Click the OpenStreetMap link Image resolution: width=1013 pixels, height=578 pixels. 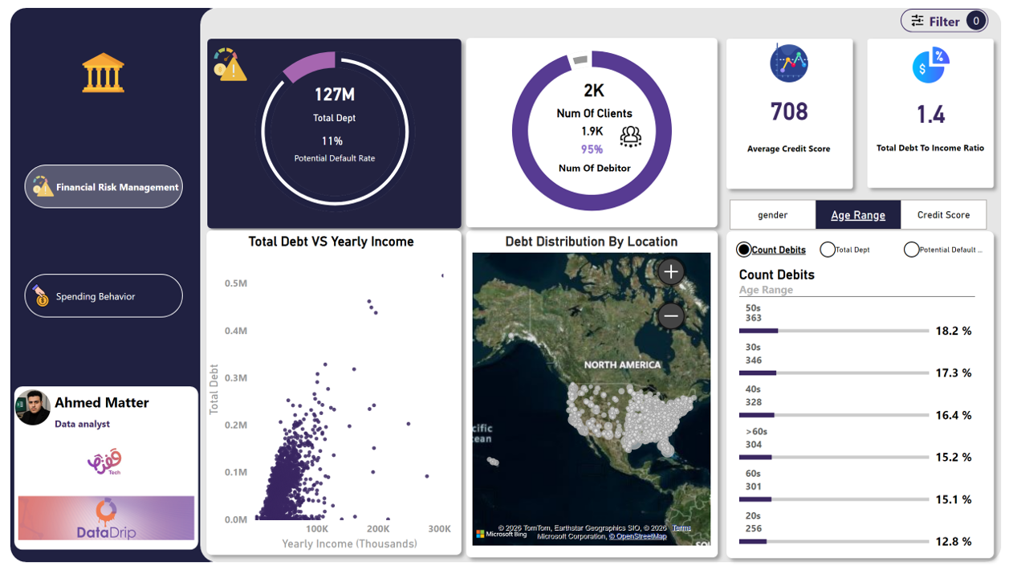coord(637,536)
